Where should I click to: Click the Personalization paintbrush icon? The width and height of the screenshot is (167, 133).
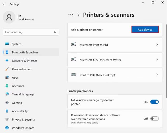coord(7,69)
